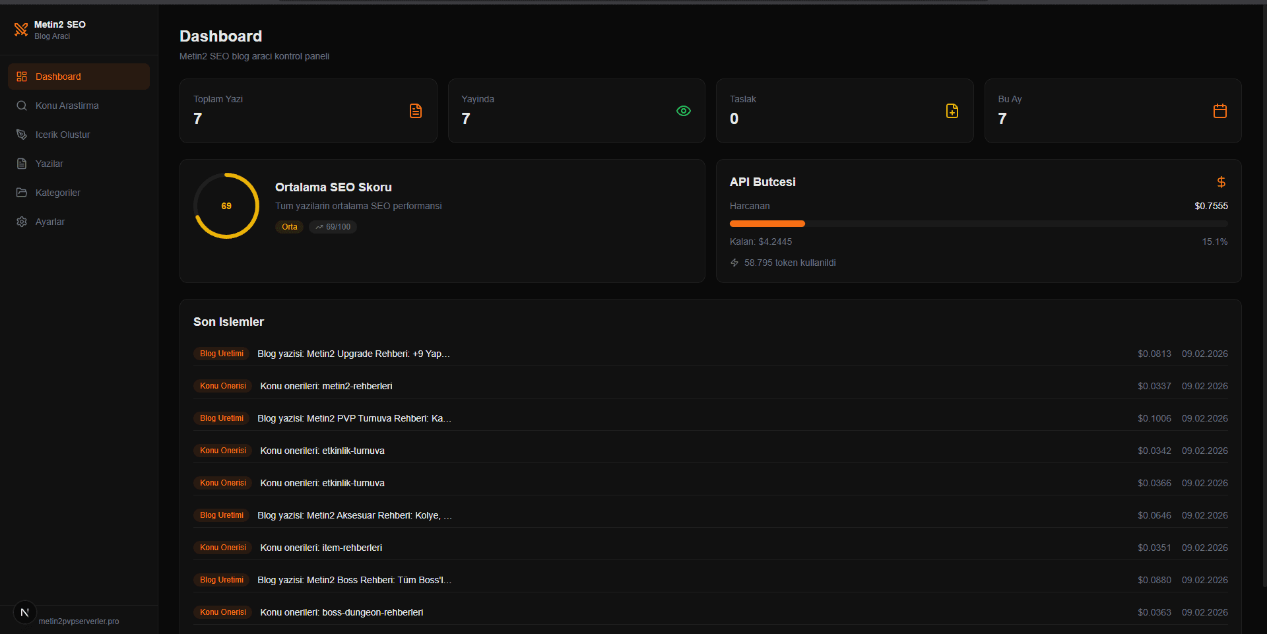Click the new-file icon on Taslak card
This screenshot has width=1267, height=634.
point(952,111)
